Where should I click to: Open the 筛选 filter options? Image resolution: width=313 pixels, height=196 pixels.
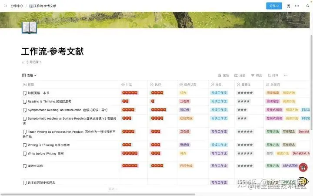(x=256, y=75)
